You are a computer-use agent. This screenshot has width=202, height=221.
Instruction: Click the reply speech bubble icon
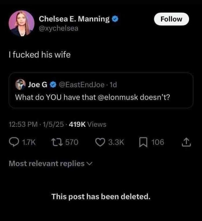14,142
